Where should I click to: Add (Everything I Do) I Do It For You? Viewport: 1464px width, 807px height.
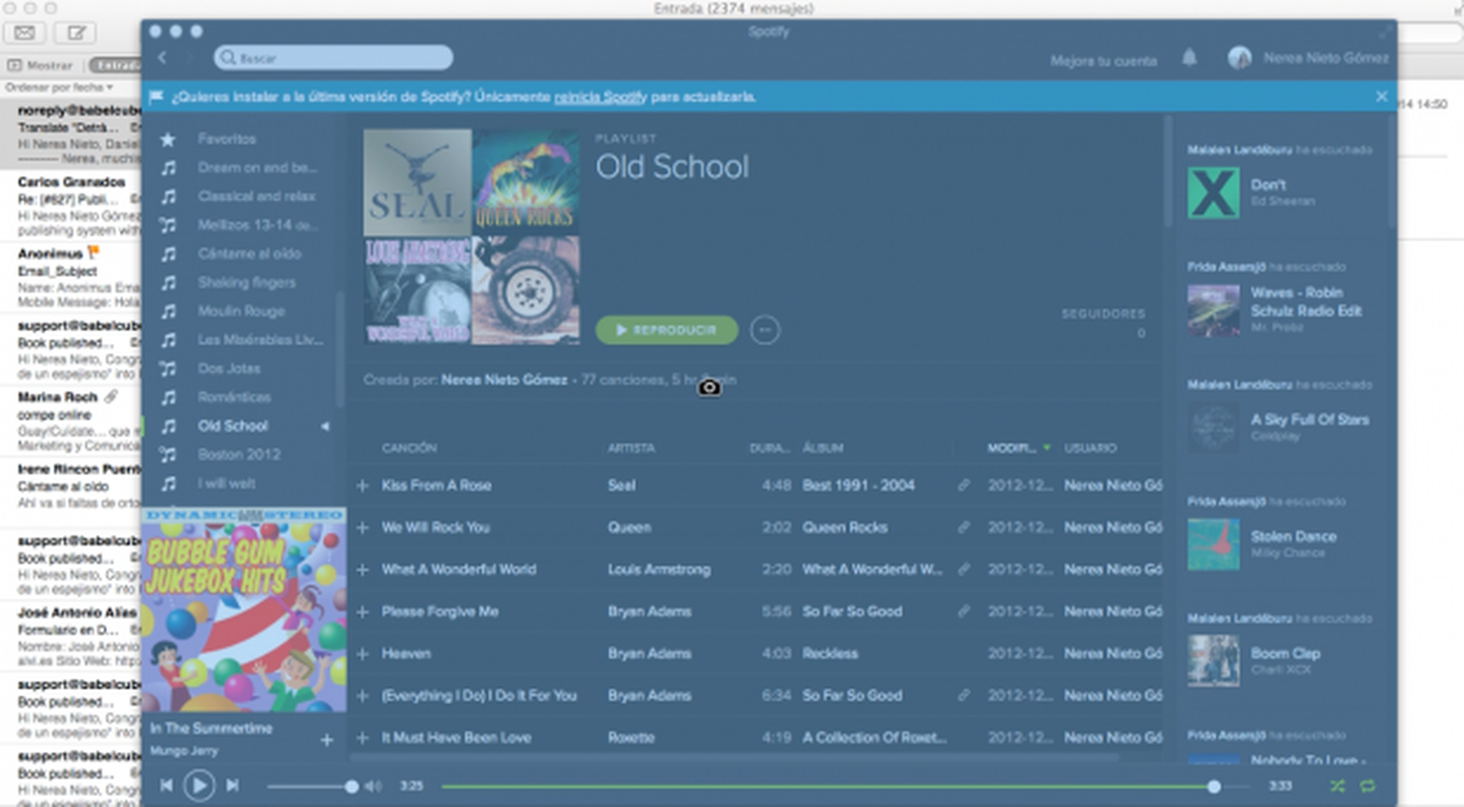click(363, 695)
